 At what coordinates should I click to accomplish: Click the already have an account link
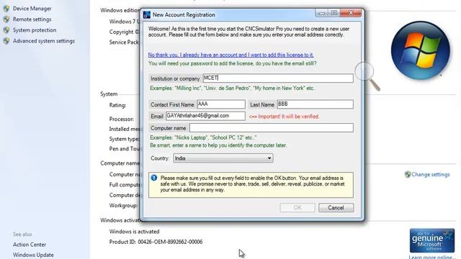tap(230, 55)
